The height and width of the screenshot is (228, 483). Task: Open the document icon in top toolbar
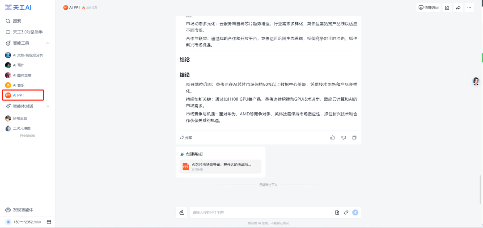(x=447, y=8)
